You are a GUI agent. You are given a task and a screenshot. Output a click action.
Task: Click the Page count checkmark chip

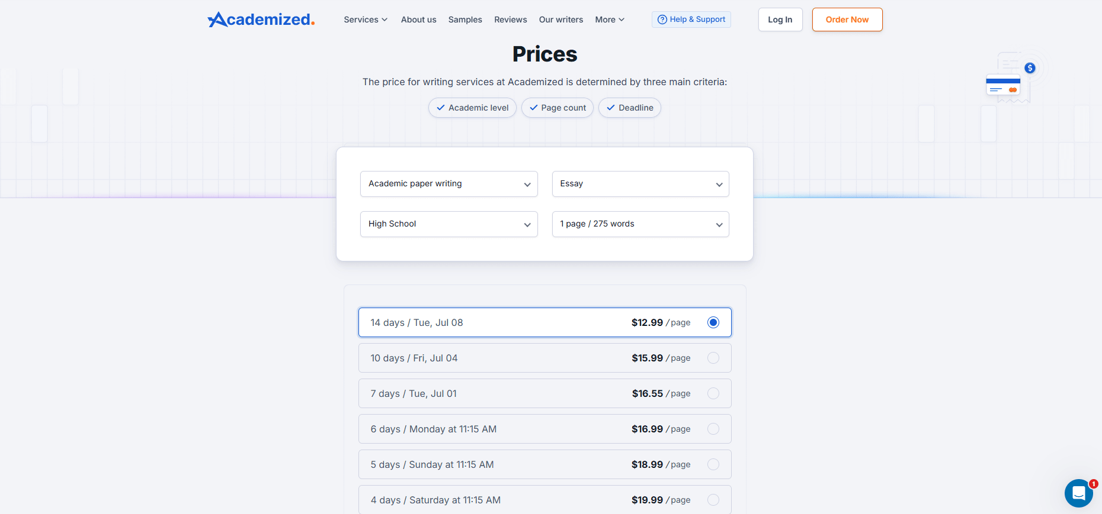click(x=557, y=108)
